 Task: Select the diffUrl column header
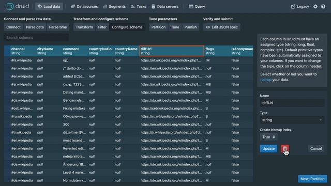point(172,51)
